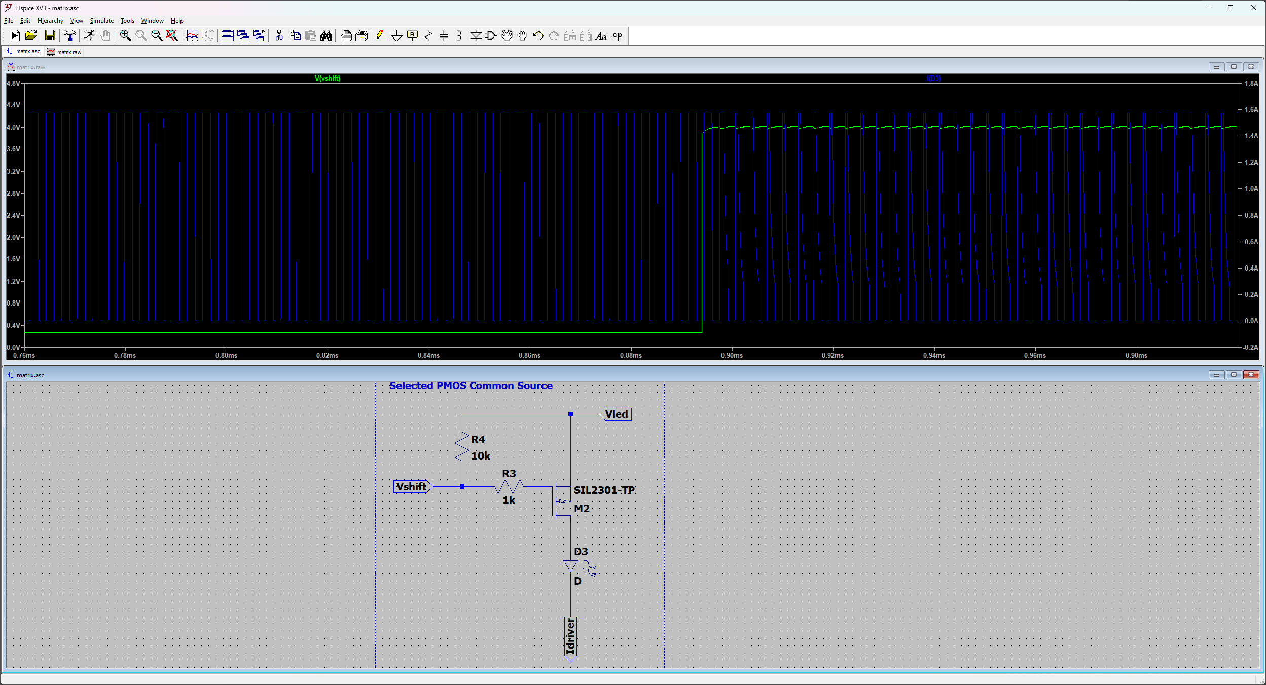
Task: Halt simulation using the hand icon
Action: coord(105,35)
